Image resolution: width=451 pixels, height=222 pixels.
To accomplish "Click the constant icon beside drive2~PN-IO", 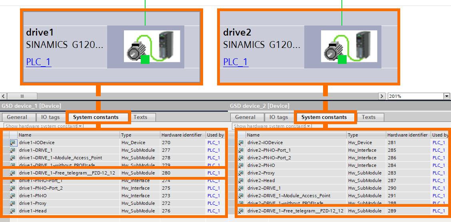I will click(241, 165).
